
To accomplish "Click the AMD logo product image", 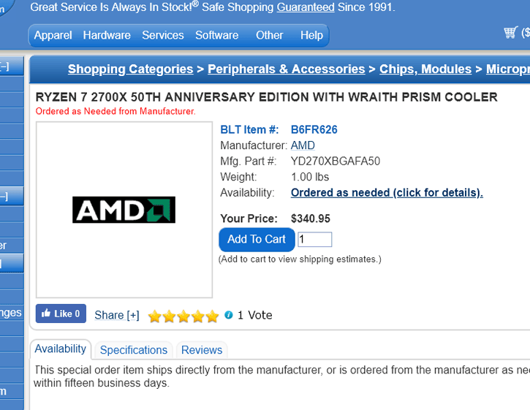I will 124,210.
